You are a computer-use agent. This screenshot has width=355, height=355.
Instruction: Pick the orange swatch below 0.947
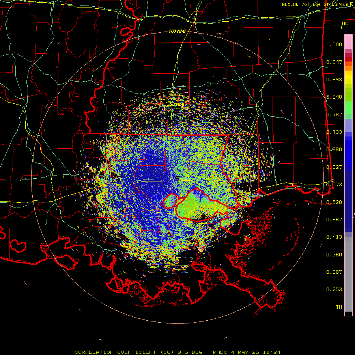(x=348, y=68)
